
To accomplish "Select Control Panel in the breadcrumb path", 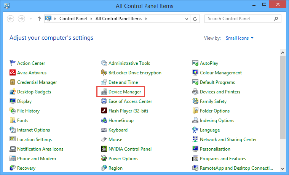I will (x=73, y=19).
